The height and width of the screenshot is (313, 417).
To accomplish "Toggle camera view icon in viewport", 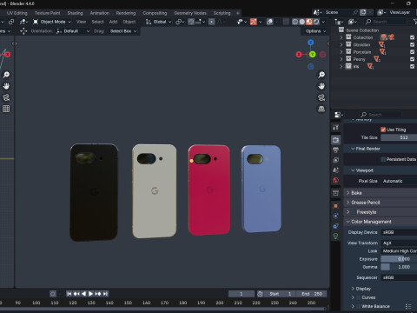I will (x=321, y=97).
